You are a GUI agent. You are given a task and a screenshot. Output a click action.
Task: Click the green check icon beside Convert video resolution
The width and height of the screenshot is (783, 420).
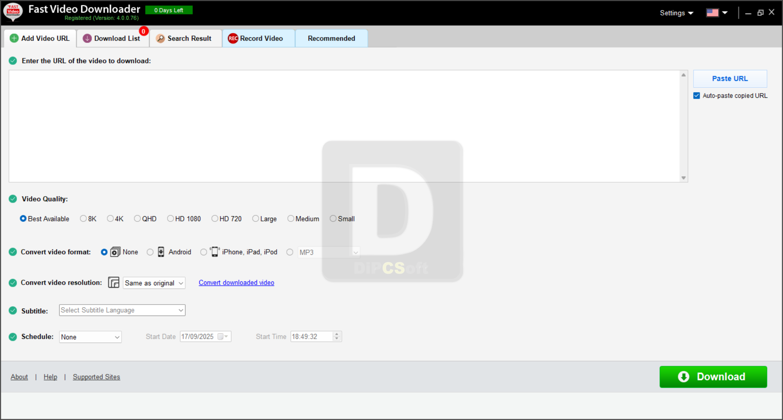13,283
